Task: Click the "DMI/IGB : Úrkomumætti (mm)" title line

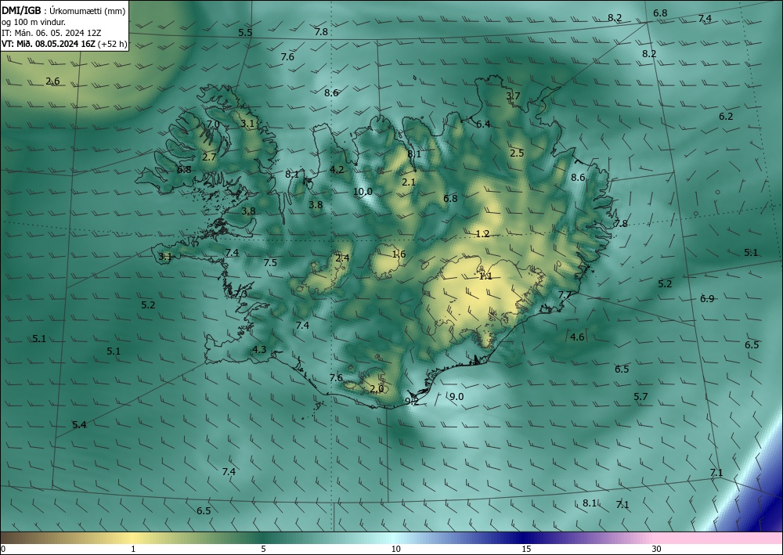Action: point(63,11)
